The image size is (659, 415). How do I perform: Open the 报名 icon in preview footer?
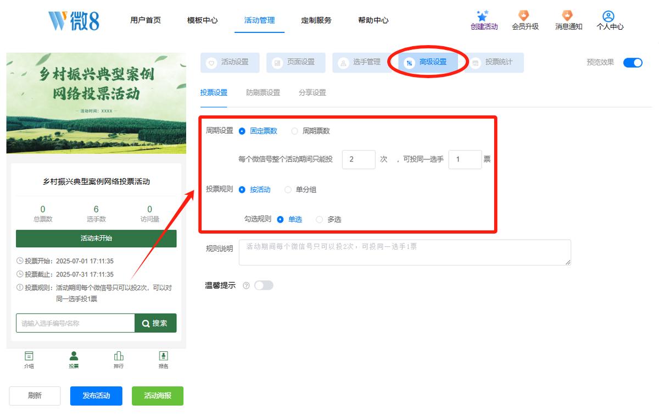pos(163,356)
